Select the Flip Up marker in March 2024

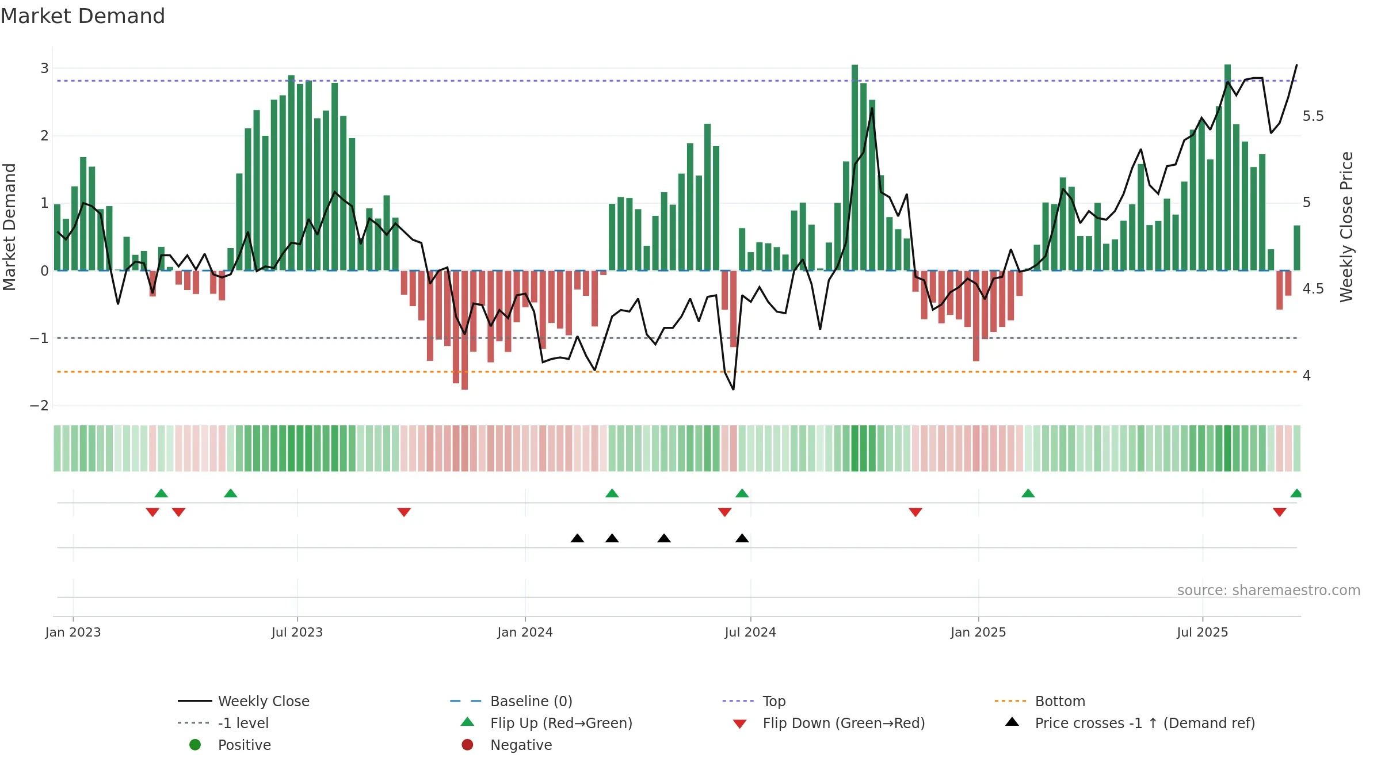(x=612, y=493)
